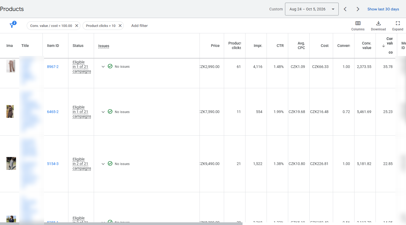The width and height of the screenshot is (406, 225).
Task: Click the sort descending arrow on Conv. value / cost
Action: click(x=384, y=46)
